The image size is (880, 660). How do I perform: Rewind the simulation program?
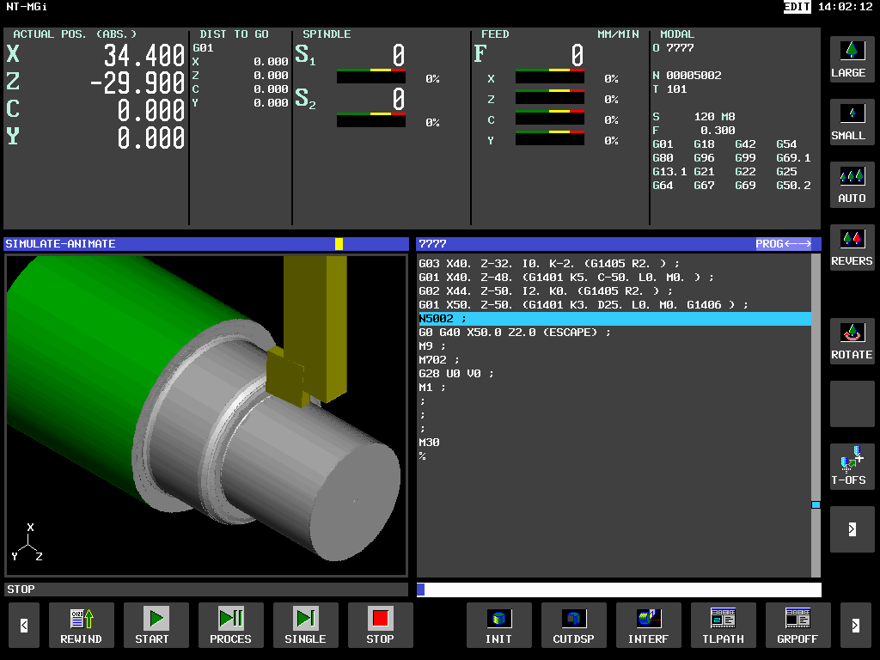(81, 625)
